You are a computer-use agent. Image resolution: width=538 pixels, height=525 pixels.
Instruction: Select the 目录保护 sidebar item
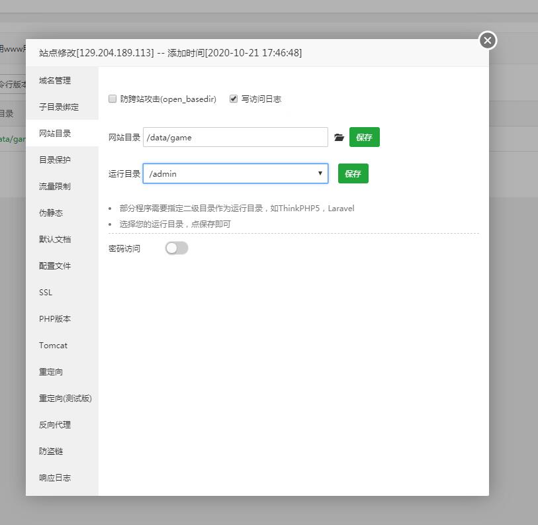tap(55, 160)
